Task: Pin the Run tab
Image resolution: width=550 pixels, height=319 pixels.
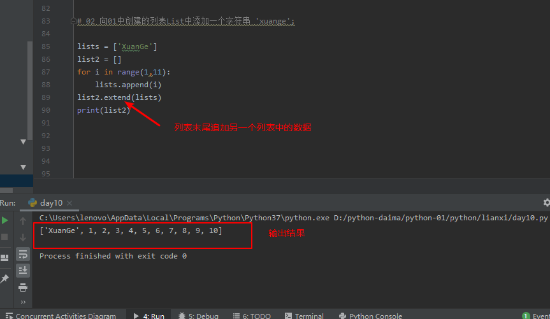Action: [4, 279]
